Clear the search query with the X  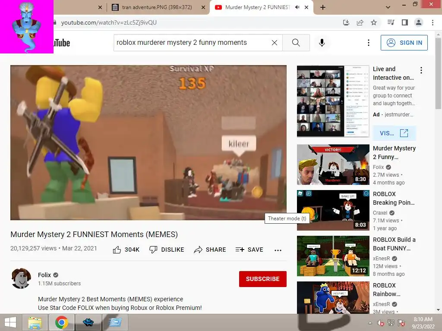tap(274, 43)
